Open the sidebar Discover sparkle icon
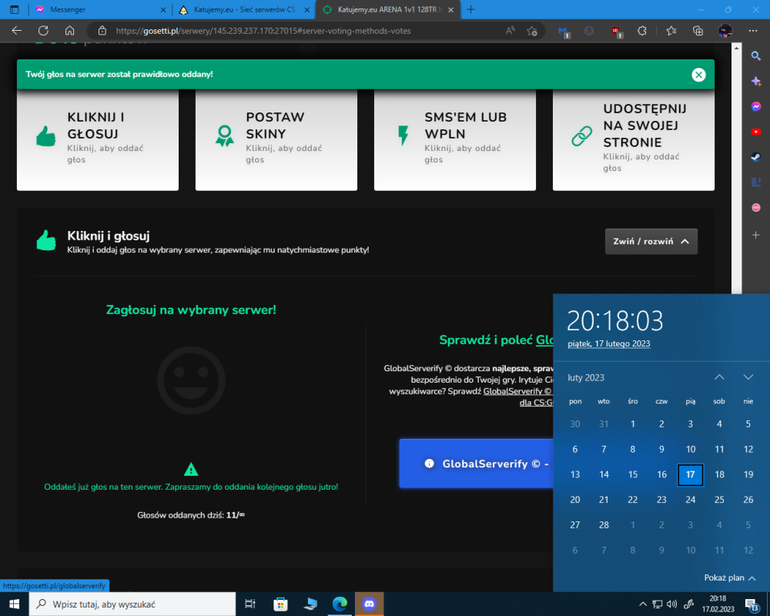This screenshot has height=616, width=770. pos(756,81)
